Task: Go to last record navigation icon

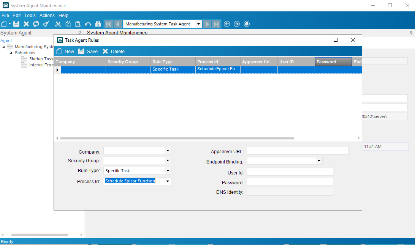Action: click(x=216, y=24)
